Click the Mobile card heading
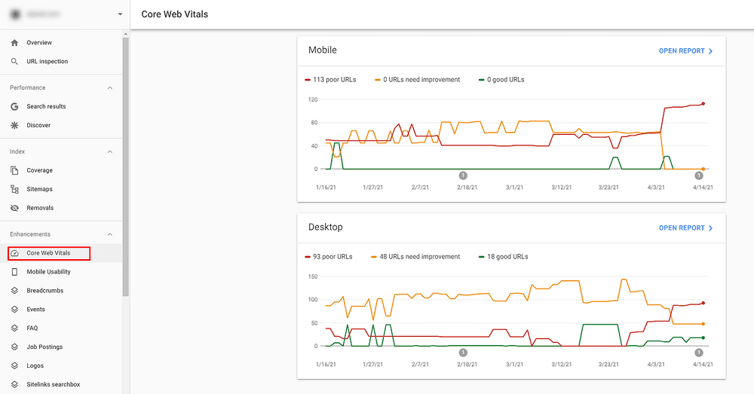This screenshot has width=754, height=394. coord(323,50)
